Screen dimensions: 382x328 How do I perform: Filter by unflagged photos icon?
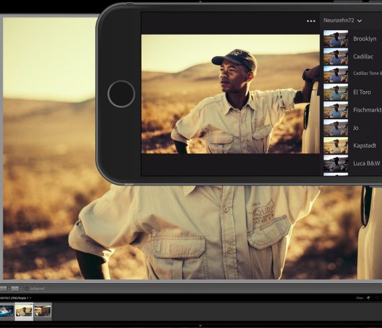(377, 298)
